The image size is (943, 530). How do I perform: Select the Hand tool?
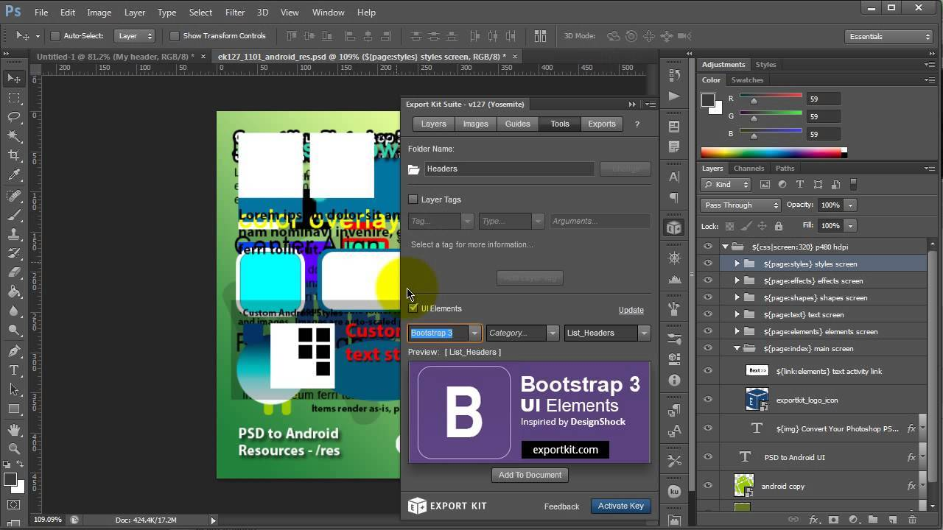coord(14,430)
